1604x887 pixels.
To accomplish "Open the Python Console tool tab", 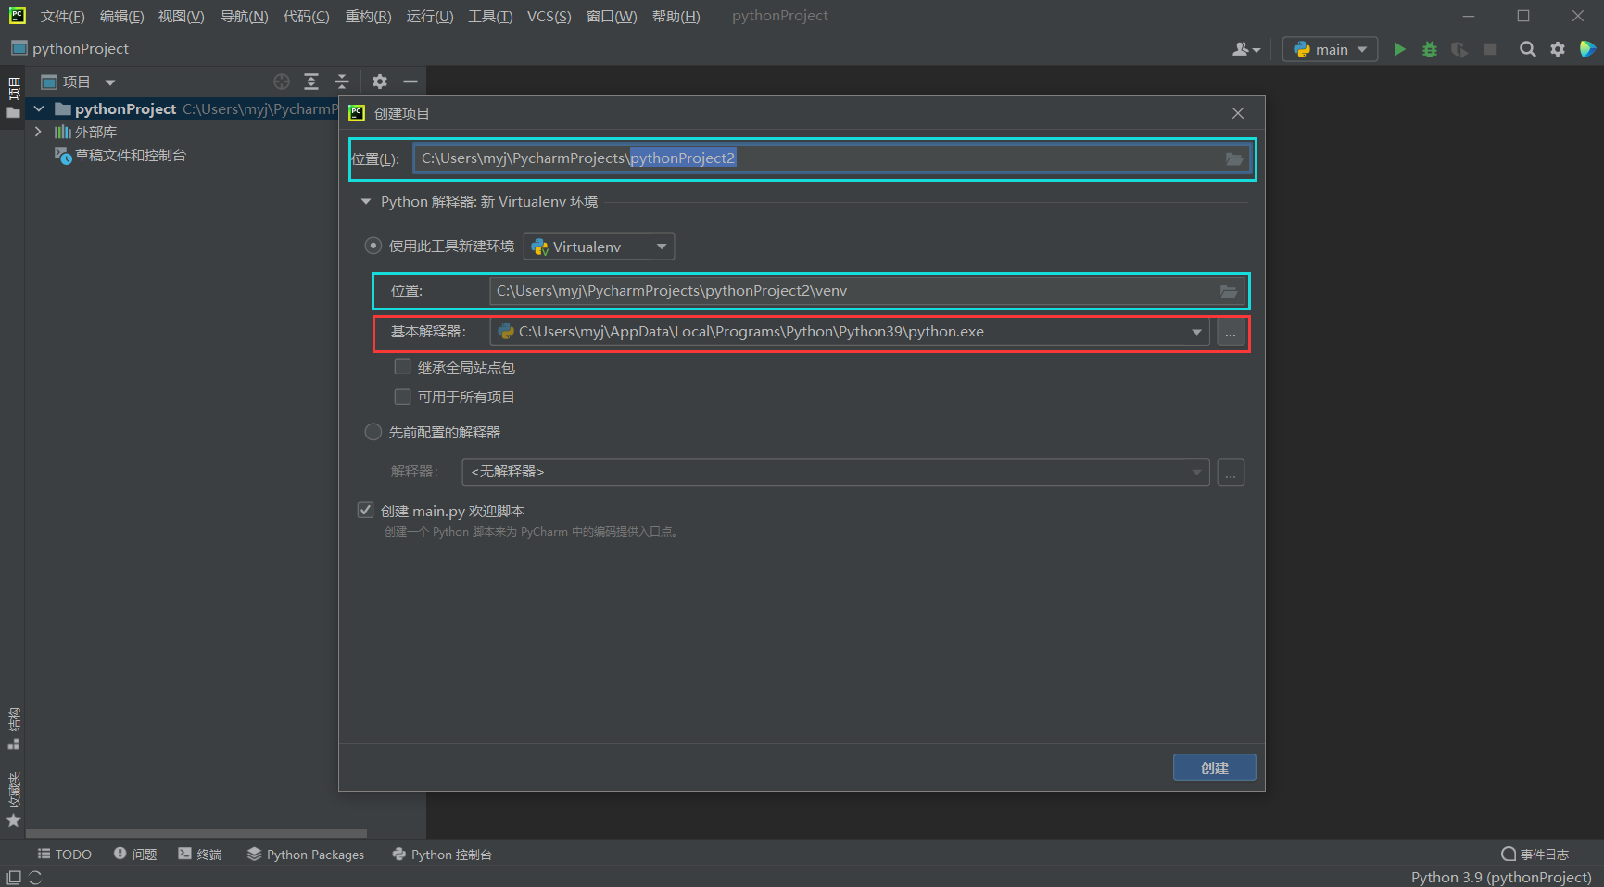I will coord(442,855).
